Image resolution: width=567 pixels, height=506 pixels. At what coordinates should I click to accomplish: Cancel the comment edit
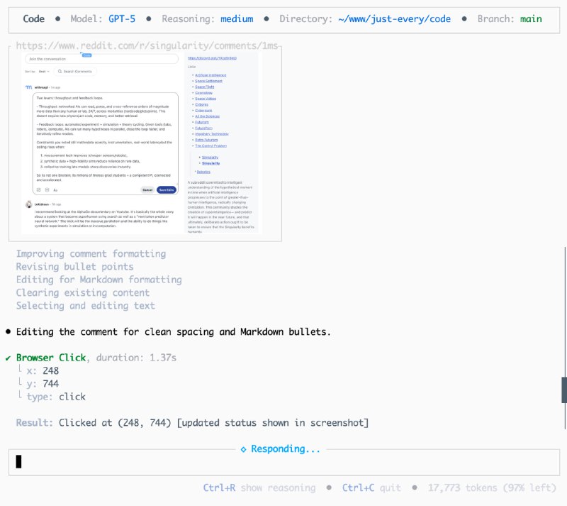tap(149, 189)
